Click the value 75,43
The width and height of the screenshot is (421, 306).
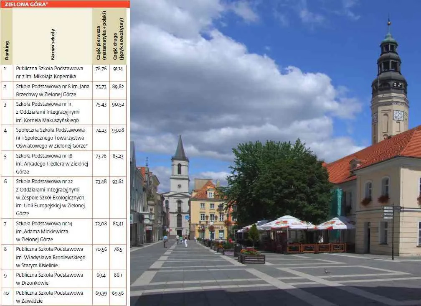(101, 105)
